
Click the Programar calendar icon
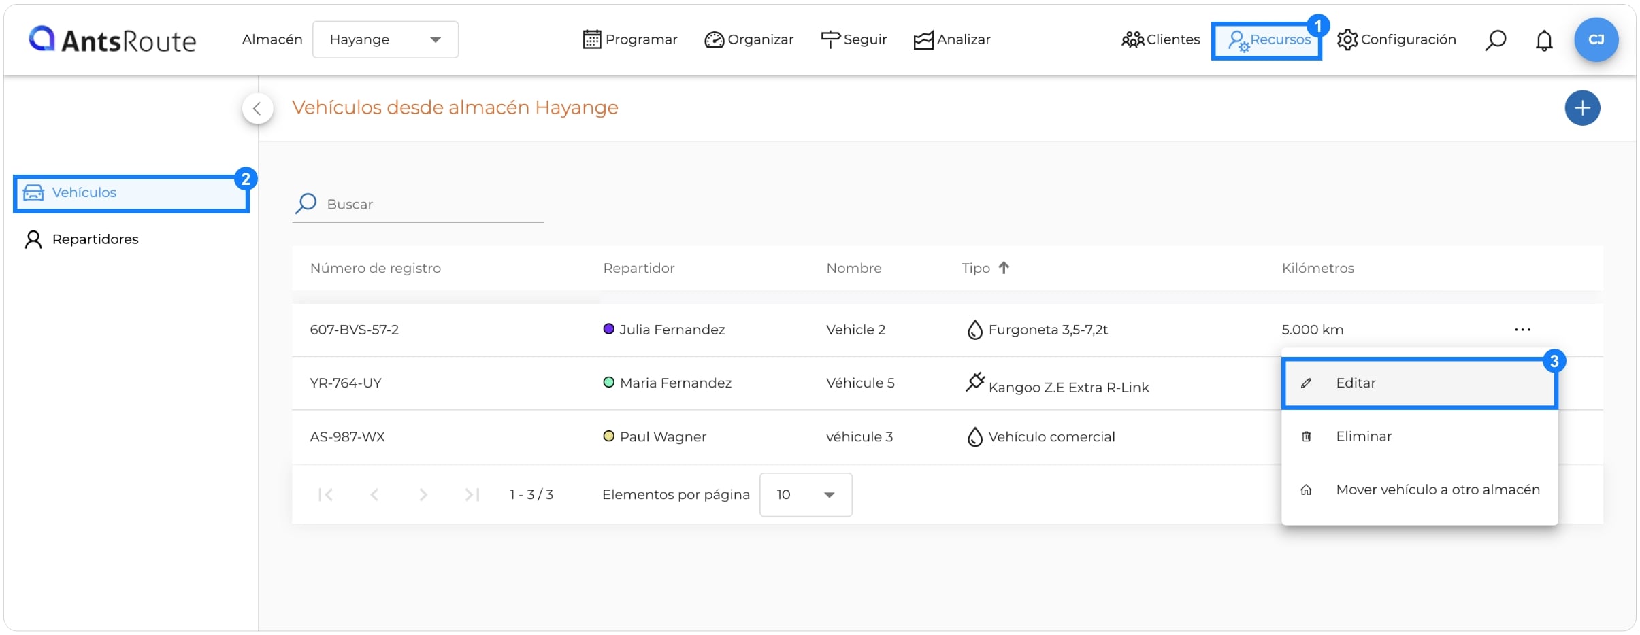[592, 39]
